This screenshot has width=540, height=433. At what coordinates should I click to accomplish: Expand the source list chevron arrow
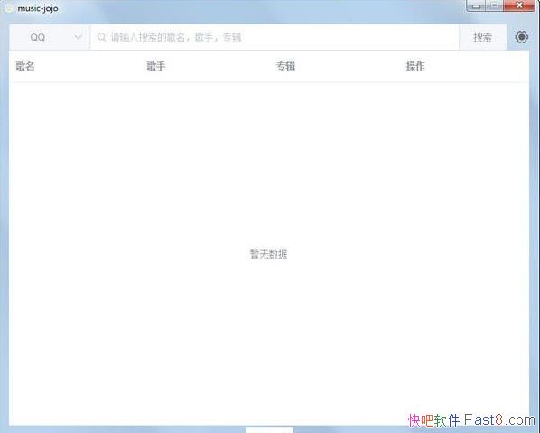click(x=79, y=37)
